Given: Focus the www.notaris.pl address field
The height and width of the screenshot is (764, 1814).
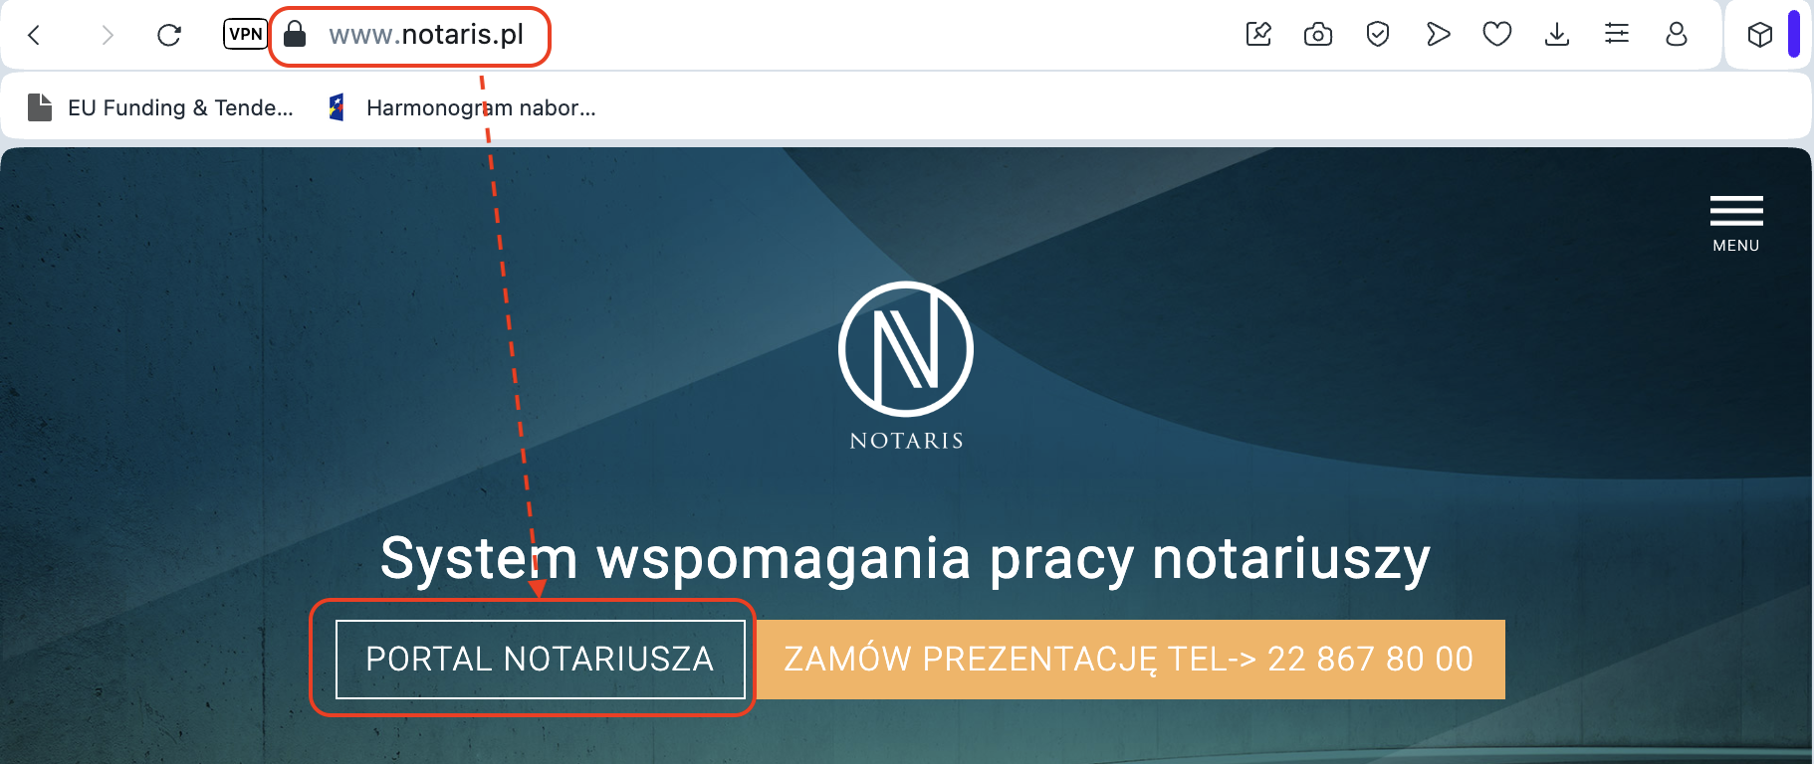Looking at the screenshot, I should pos(426,35).
